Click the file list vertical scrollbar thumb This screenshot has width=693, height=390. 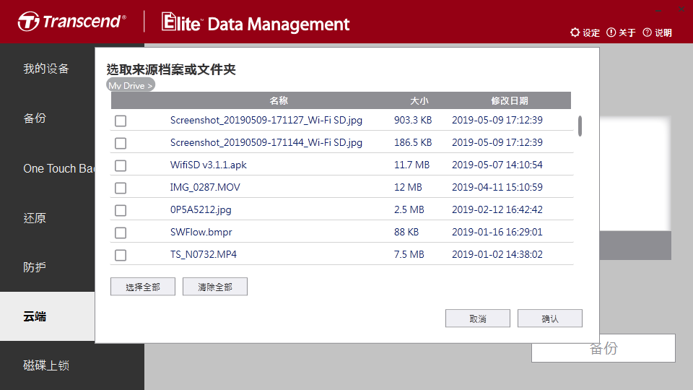580,126
